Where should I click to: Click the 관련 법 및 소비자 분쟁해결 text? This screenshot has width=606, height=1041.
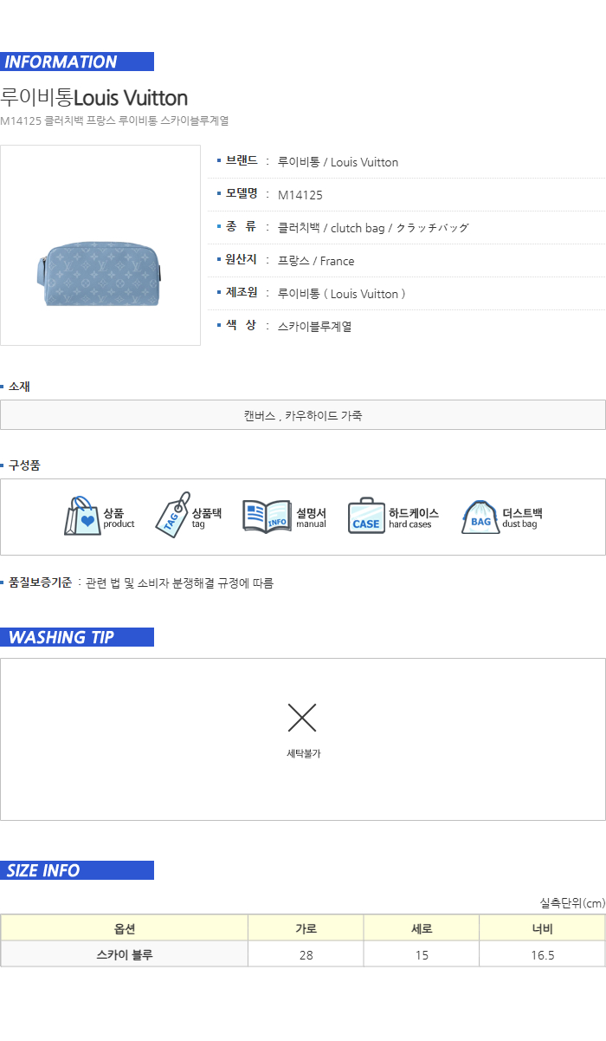(179, 583)
